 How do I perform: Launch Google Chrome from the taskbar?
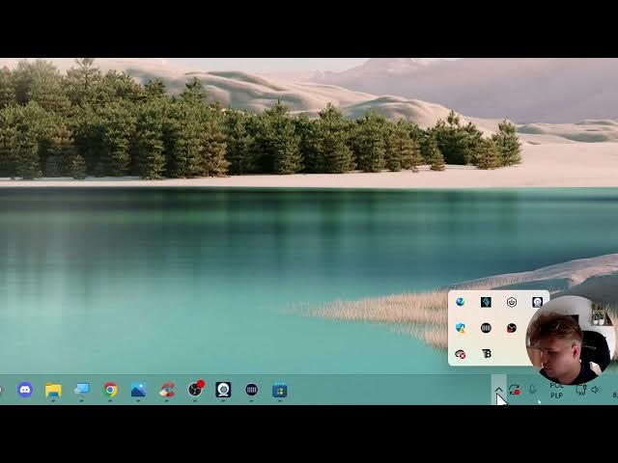[110, 390]
